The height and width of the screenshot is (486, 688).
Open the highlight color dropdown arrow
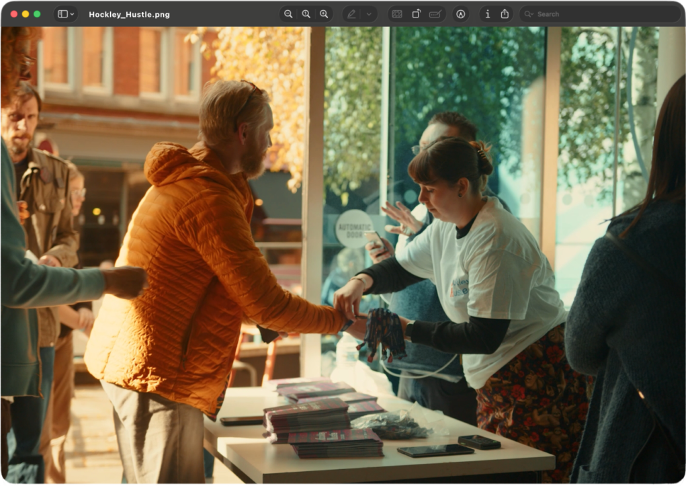[368, 14]
